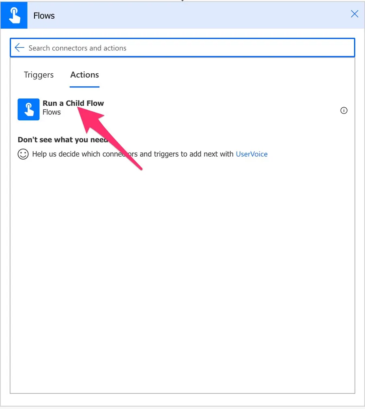
Task: Click the Flows subtitle under Run a Child Flow
Action: point(52,113)
